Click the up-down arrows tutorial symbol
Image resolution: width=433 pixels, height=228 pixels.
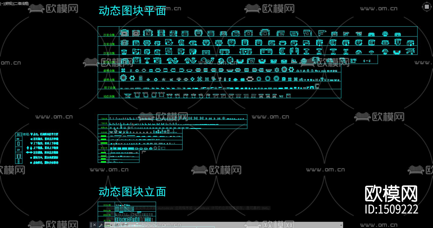[29, 148]
